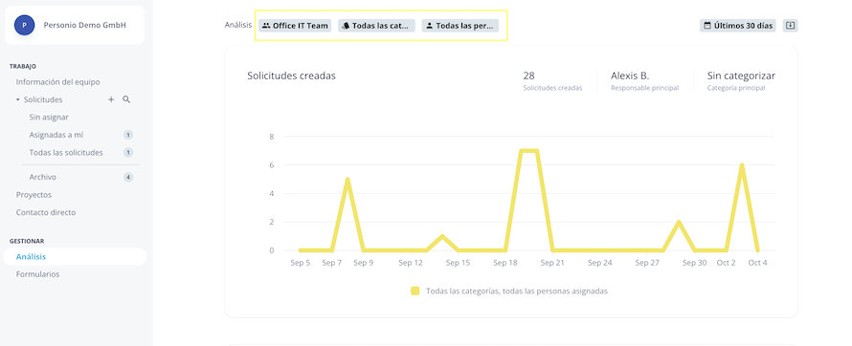852x346 pixels.
Task: Click the download export icon
Action: click(x=790, y=26)
